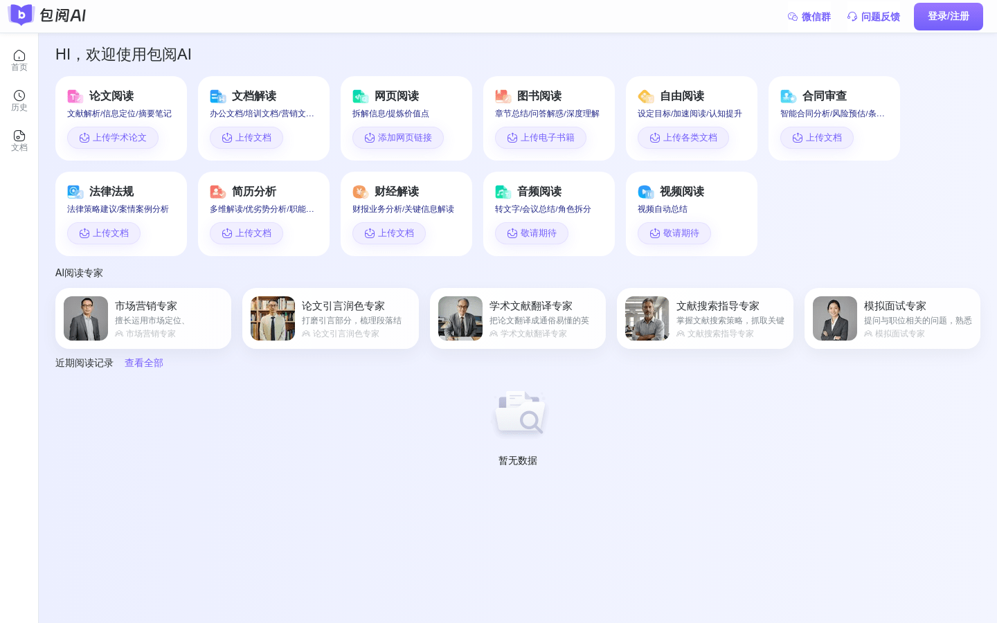Click the 财经解读 card icon
The image size is (997, 623).
(360, 192)
